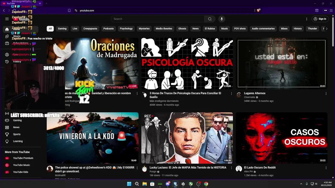Image resolution: width=335 pixels, height=188 pixels.
Task: Open the Cinematix channel link
Action: click(249, 97)
